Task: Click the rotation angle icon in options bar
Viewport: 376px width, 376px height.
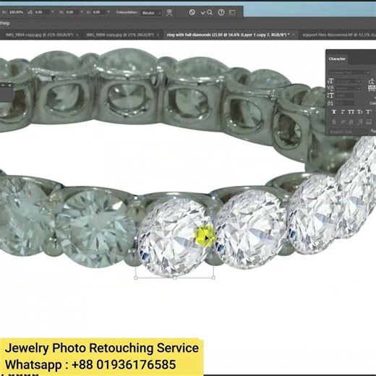Action: (x=30, y=12)
